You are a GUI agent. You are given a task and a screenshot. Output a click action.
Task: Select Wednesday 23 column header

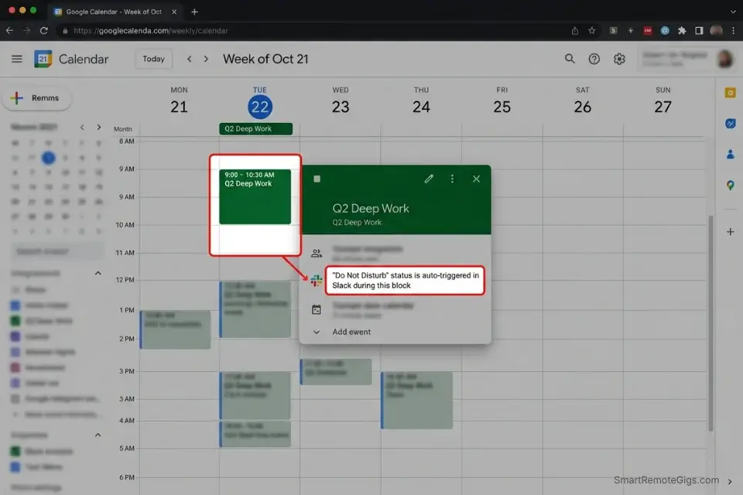(x=341, y=101)
